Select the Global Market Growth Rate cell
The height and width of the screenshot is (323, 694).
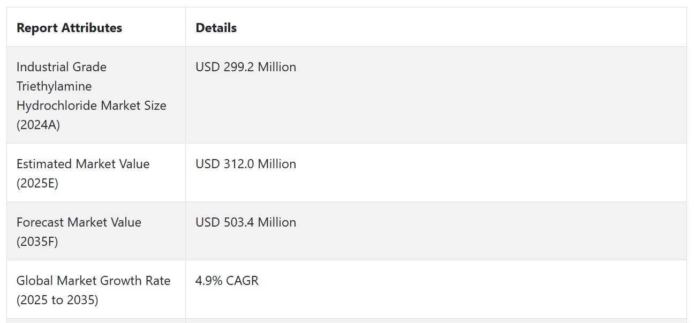coord(96,290)
